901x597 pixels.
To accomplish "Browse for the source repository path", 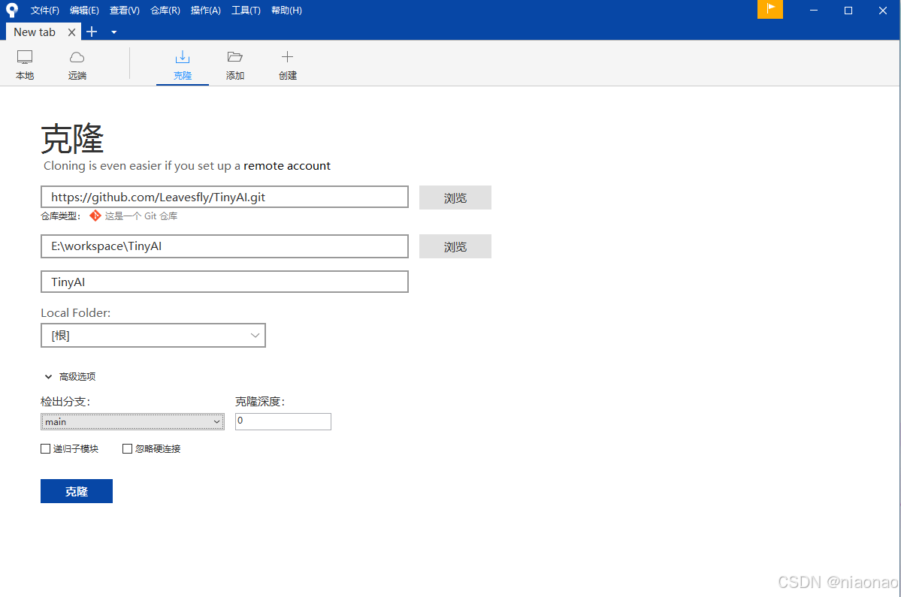I will 455,197.
